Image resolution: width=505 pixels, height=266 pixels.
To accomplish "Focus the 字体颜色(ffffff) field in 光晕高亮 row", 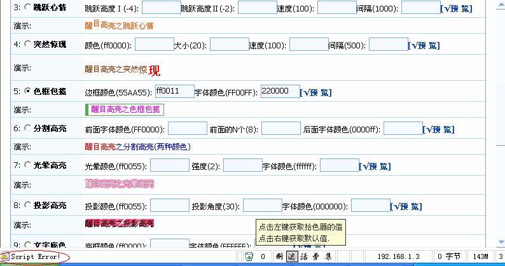I will pos(340,165).
